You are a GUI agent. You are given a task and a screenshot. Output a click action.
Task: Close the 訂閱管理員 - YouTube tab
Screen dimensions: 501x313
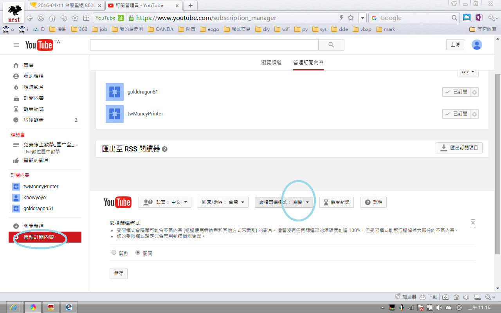click(177, 5)
